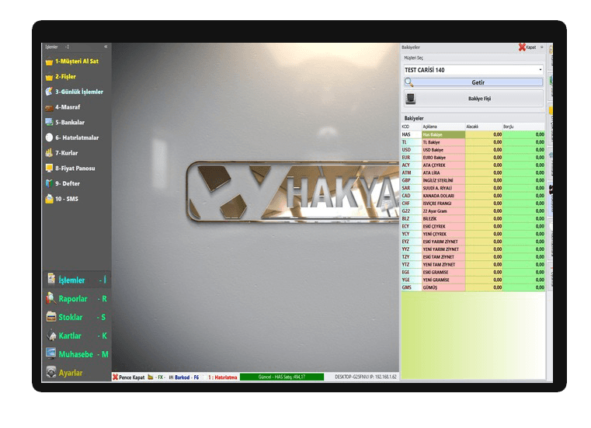Click the Muhasebe section icon

pyautogui.click(x=51, y=353)
